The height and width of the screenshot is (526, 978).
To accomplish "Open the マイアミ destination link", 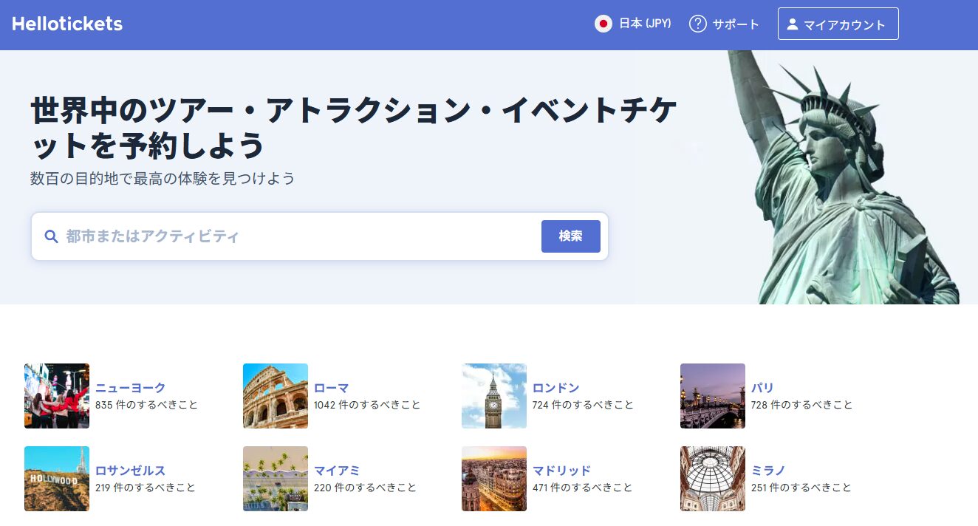I will coord(337,471).
